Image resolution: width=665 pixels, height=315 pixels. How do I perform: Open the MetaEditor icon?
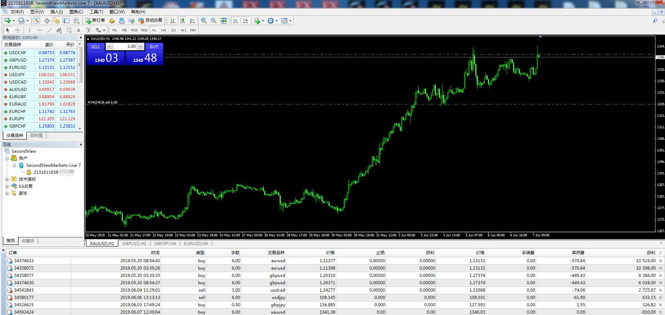click(x=112, y=20)
